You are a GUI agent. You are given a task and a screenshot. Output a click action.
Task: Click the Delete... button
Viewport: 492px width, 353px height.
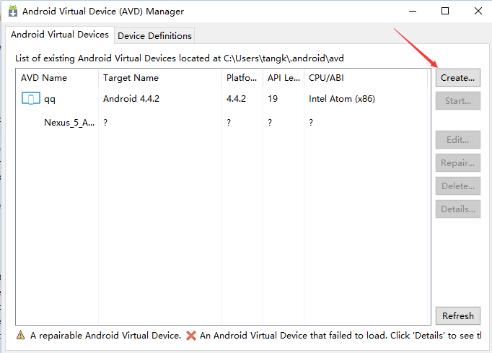(458, 186)
